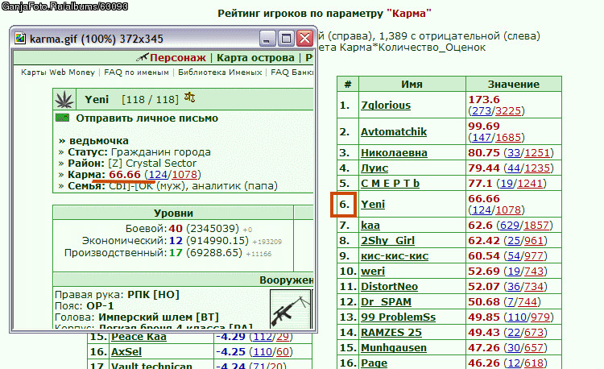
Task: Click 673 link in RAMZES 25 row
Action: pyautogui.click(x=533, y=333)
